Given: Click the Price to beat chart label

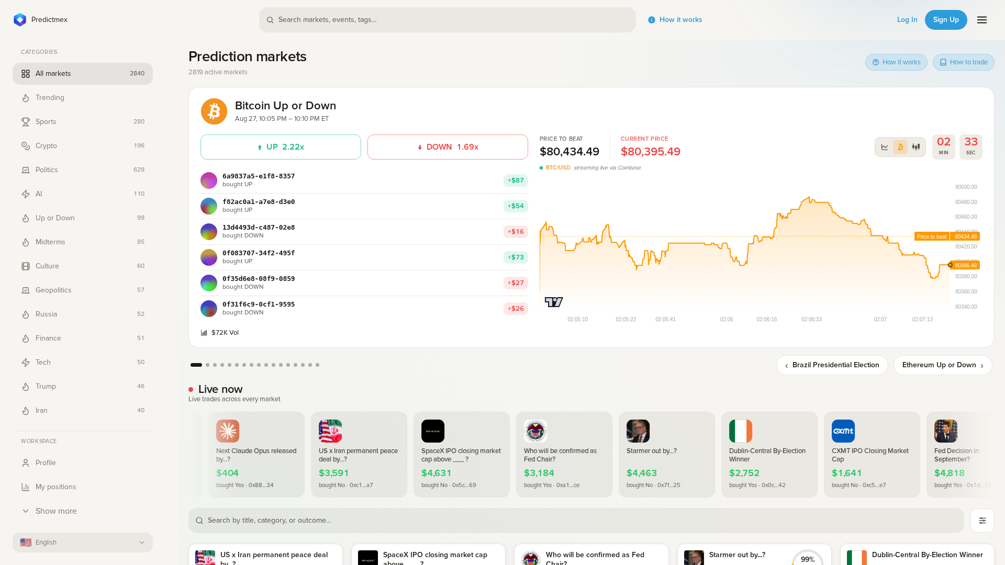Looking at the screenshot, I should tap(932, 236).
